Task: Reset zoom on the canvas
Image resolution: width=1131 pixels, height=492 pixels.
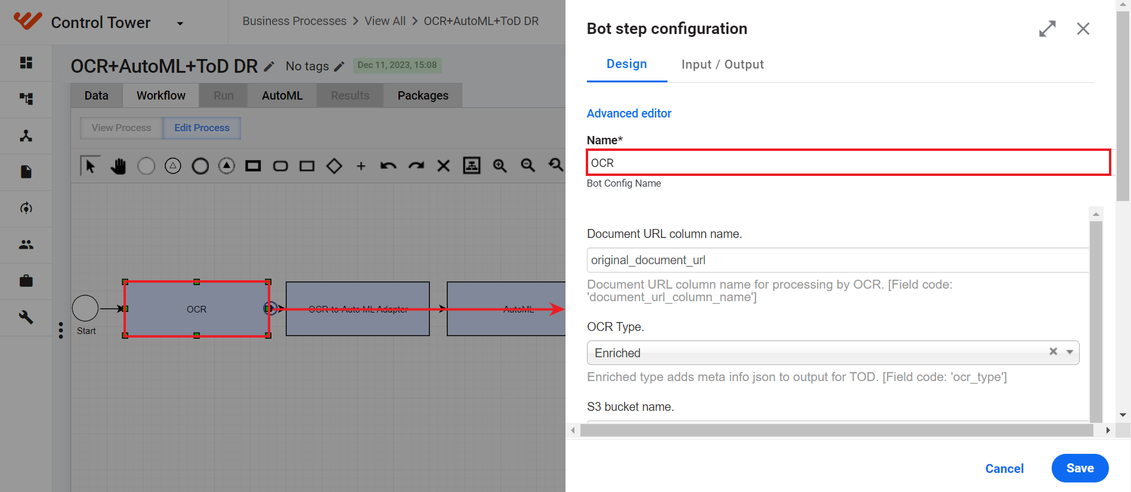Action: (556, 165)
